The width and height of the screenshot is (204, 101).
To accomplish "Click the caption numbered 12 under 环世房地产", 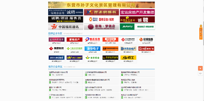I will point(128,52).
